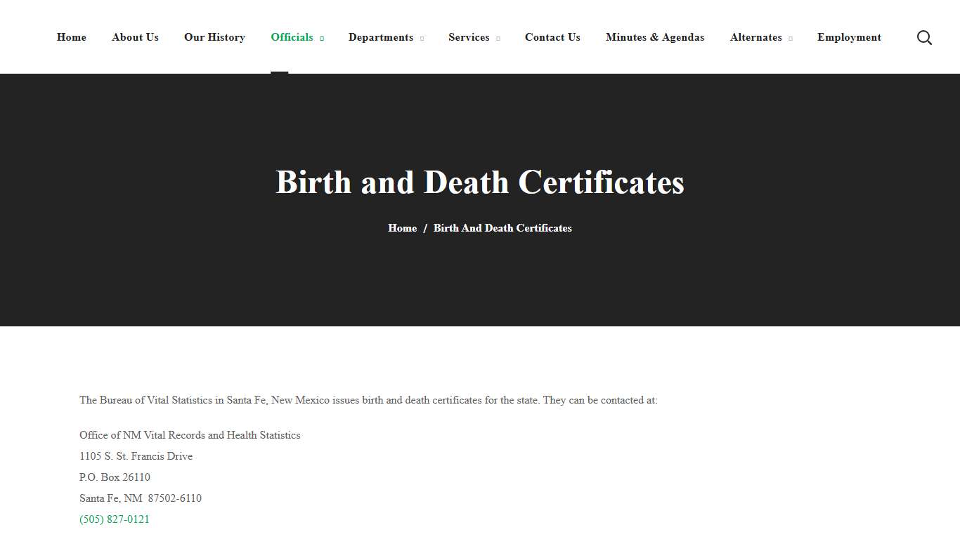Open the Our History navigation item
960x539 pixels.
tap(214, 37)
